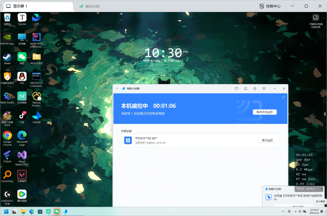
Task: Click the 外部设备 section heading
Action: point(126,131)
